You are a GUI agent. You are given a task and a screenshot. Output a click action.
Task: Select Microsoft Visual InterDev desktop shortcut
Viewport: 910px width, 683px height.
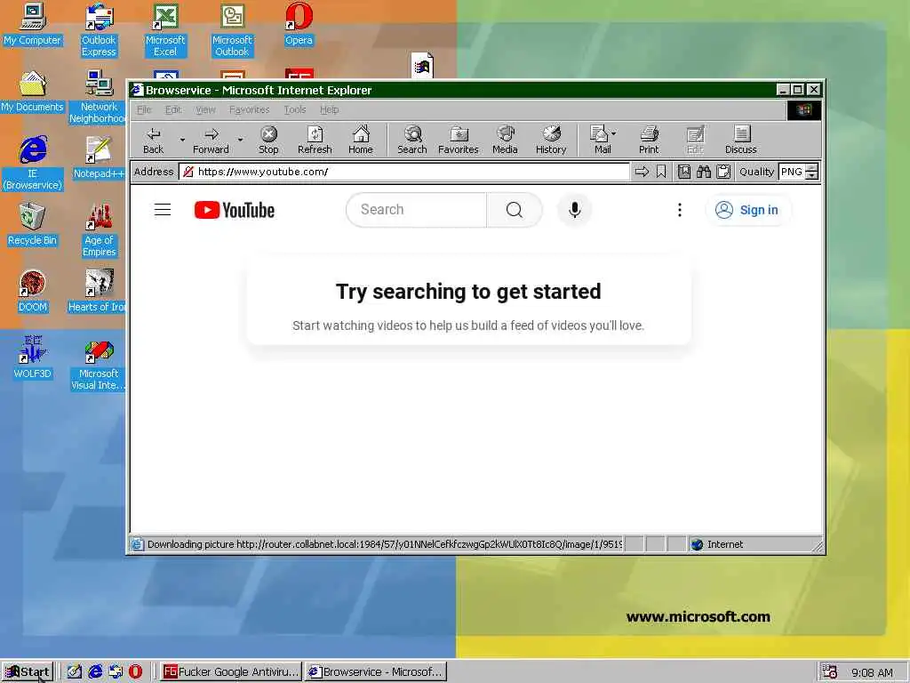[x=98, y=364]
